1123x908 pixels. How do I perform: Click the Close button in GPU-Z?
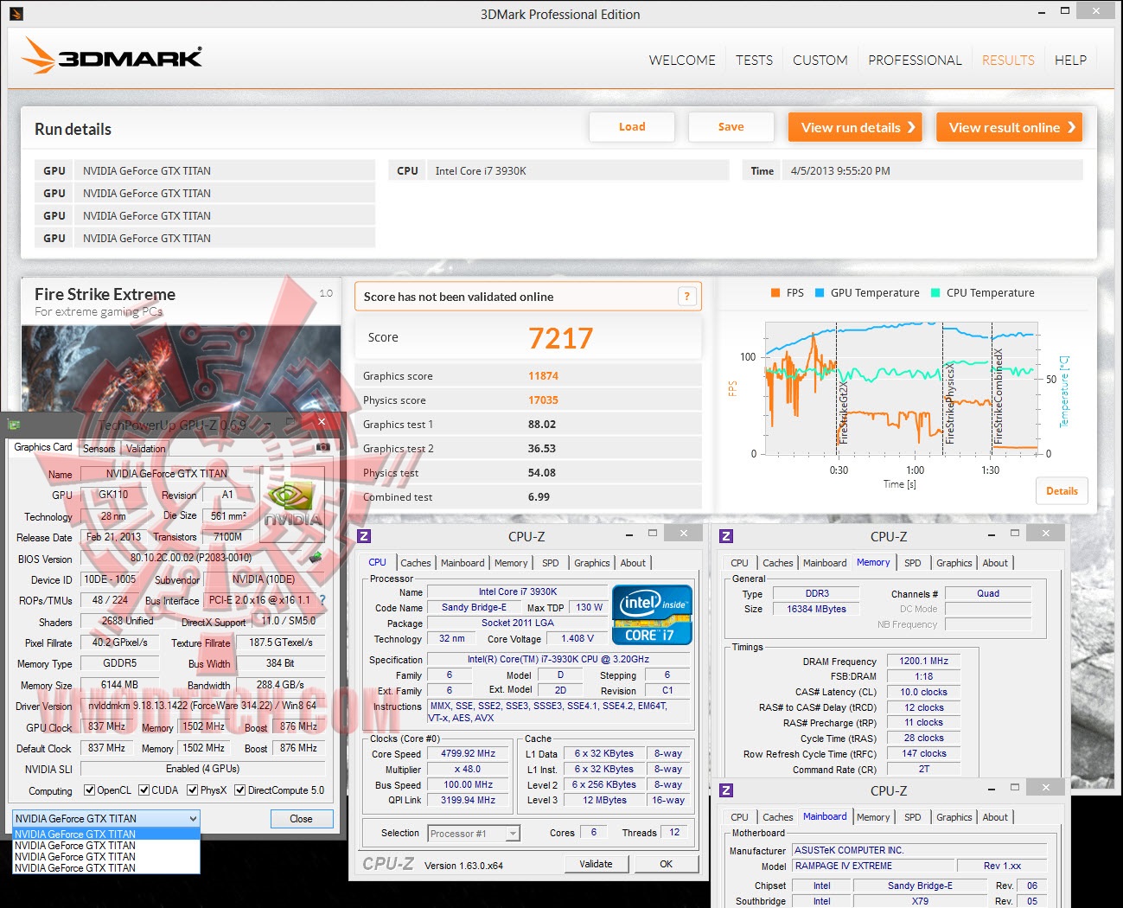[x=301, y=819]
